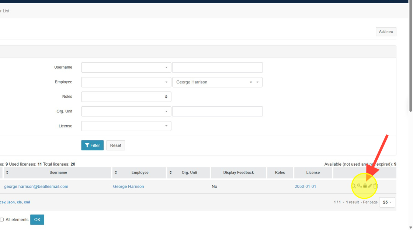
Task: Export the list as json
Action: 11,202
